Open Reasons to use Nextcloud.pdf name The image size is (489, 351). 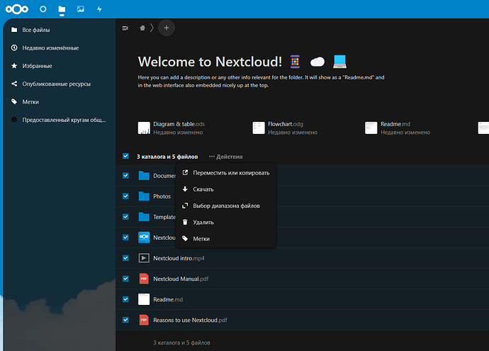(x=190, y=320)
